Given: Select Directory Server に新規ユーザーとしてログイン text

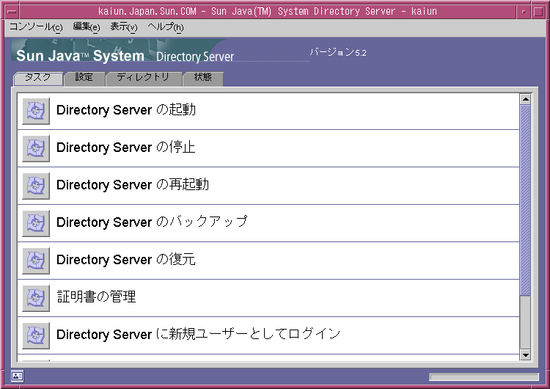Looking at the screenshot, I should tap(199, 335).
